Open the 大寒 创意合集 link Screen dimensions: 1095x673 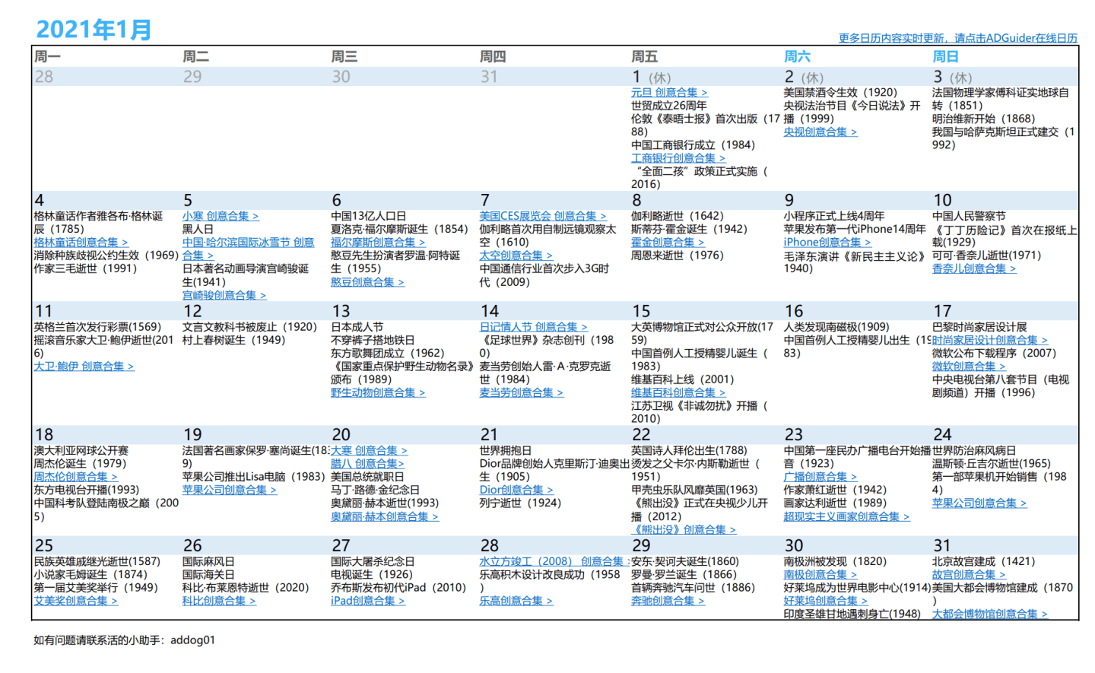click(369, 451)
